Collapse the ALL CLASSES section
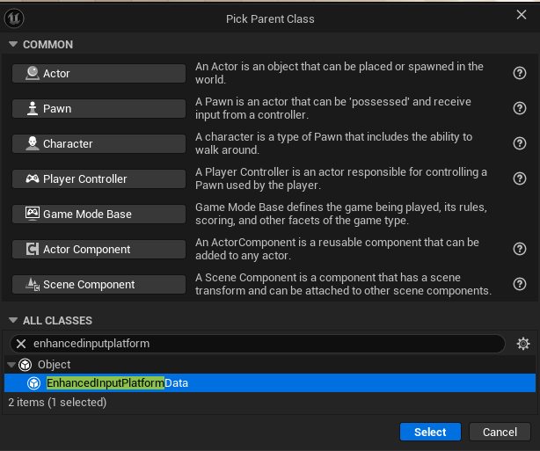The image size is (540, 451). 13,320
